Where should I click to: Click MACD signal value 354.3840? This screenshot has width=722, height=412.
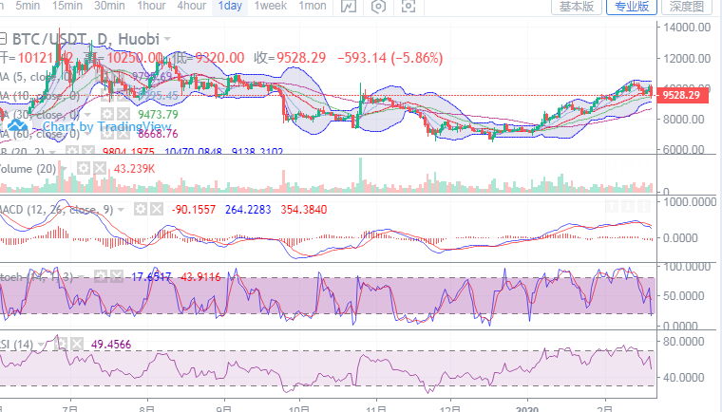[x=304, y=210]
